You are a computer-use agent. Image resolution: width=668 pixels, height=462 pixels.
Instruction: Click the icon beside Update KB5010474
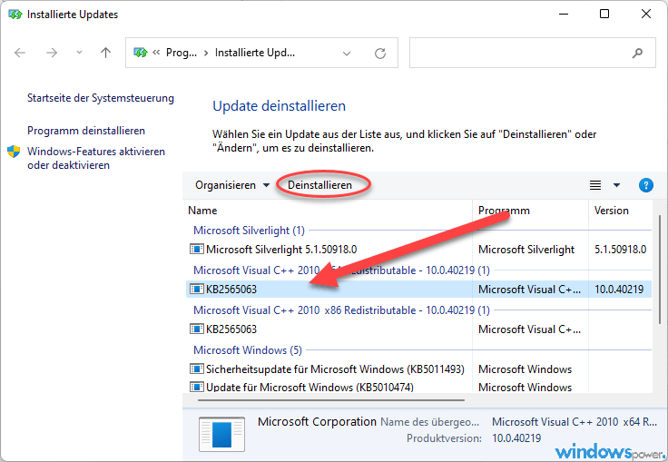[196, 387]
